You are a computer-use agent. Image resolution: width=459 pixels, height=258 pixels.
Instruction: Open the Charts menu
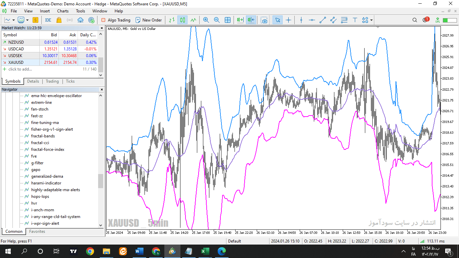(63, 11)
